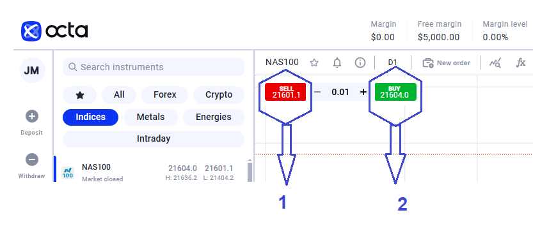533x231 pixels.
Task: Click the Withdraw minus icon
Action: point(32,160)
